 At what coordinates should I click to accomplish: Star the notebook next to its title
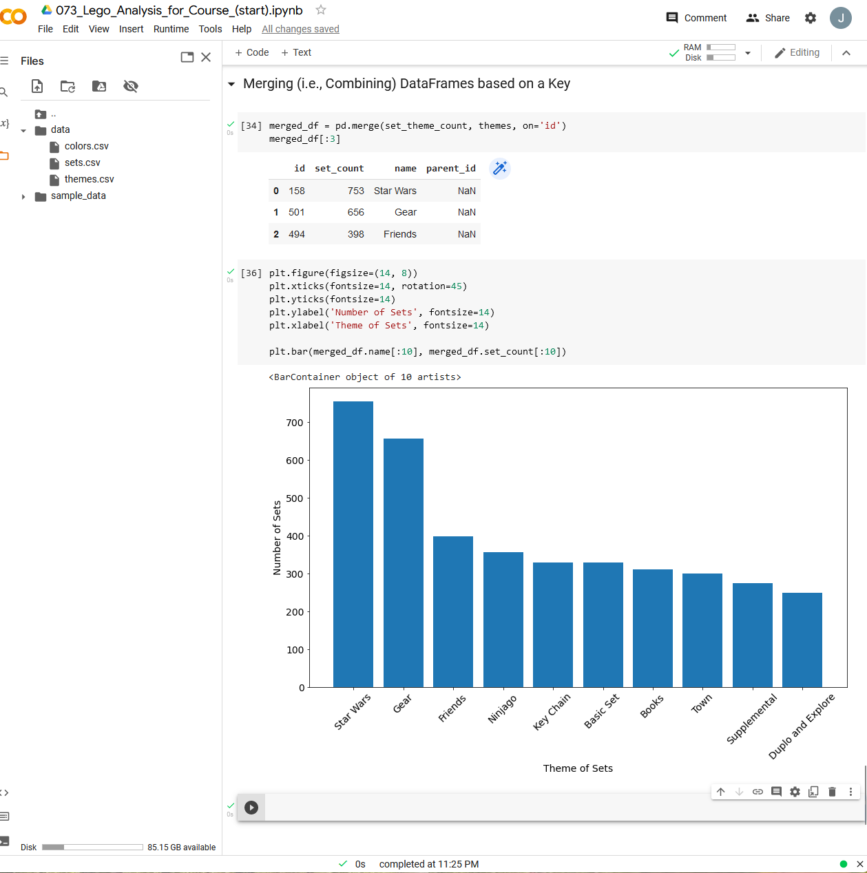tap(321, 10)
